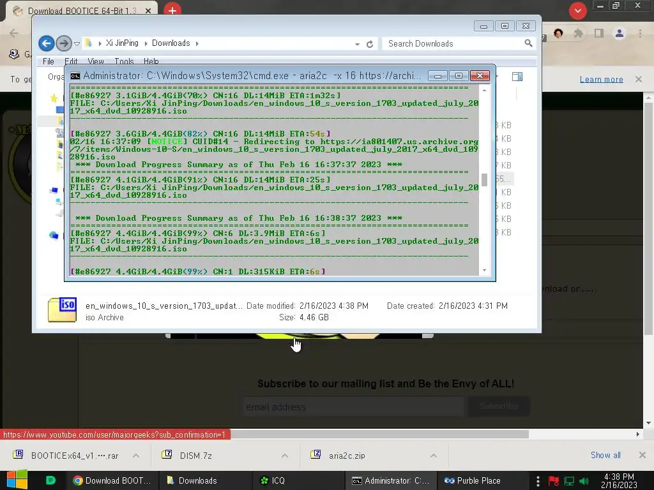Expand the arrow after Downloads breadcrumb

click(x=197, y=43)
